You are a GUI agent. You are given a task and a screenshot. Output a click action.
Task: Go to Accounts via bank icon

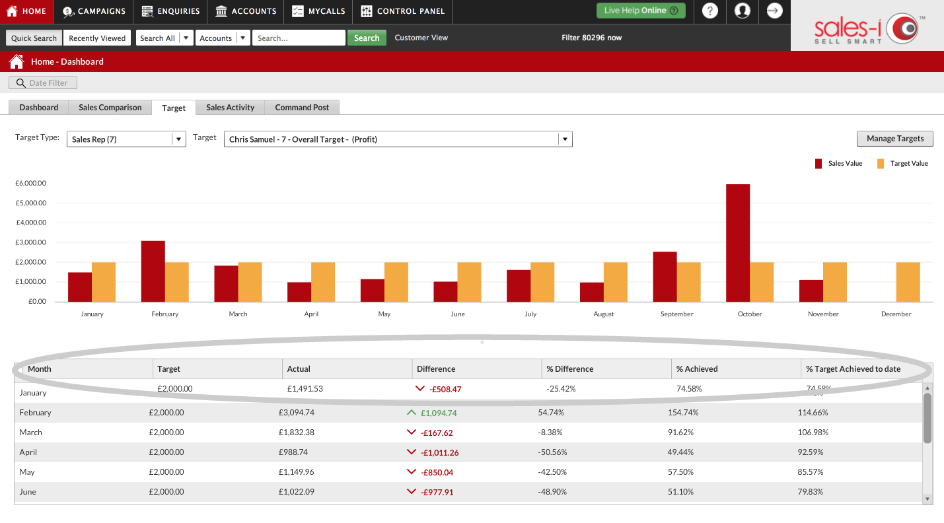[222, 11]
